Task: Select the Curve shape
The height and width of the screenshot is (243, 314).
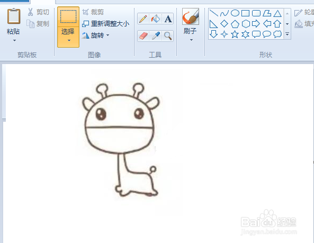Action: click(x=225, y=13)
